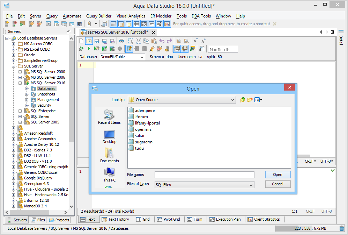Open the Files of type dropdown
Screen dimensions: 348x235
pyautogui.click(x=205, y=185)
